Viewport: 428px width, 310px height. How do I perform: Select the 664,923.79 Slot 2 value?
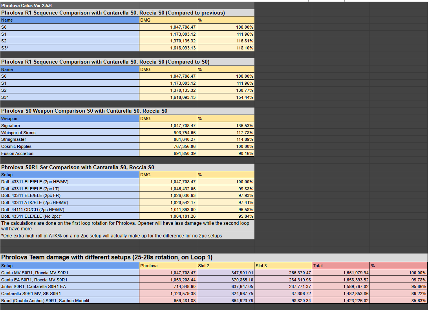tap(226, 301)
